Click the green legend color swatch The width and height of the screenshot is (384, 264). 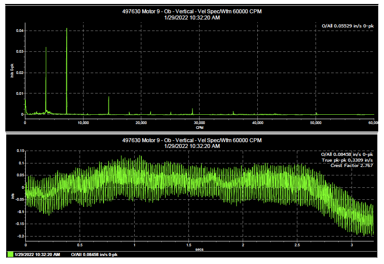point(10,255)
